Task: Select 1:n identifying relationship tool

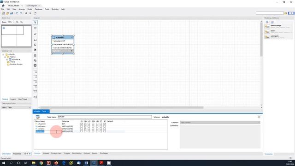Action: click(35, 86)
